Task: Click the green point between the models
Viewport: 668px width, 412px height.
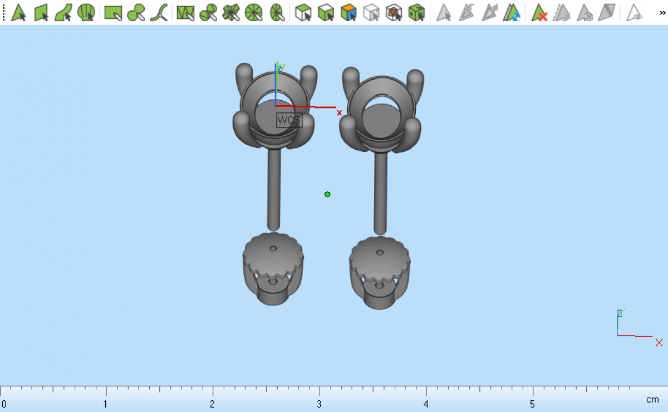Action: pyautogui.click(x=327, y=194)
